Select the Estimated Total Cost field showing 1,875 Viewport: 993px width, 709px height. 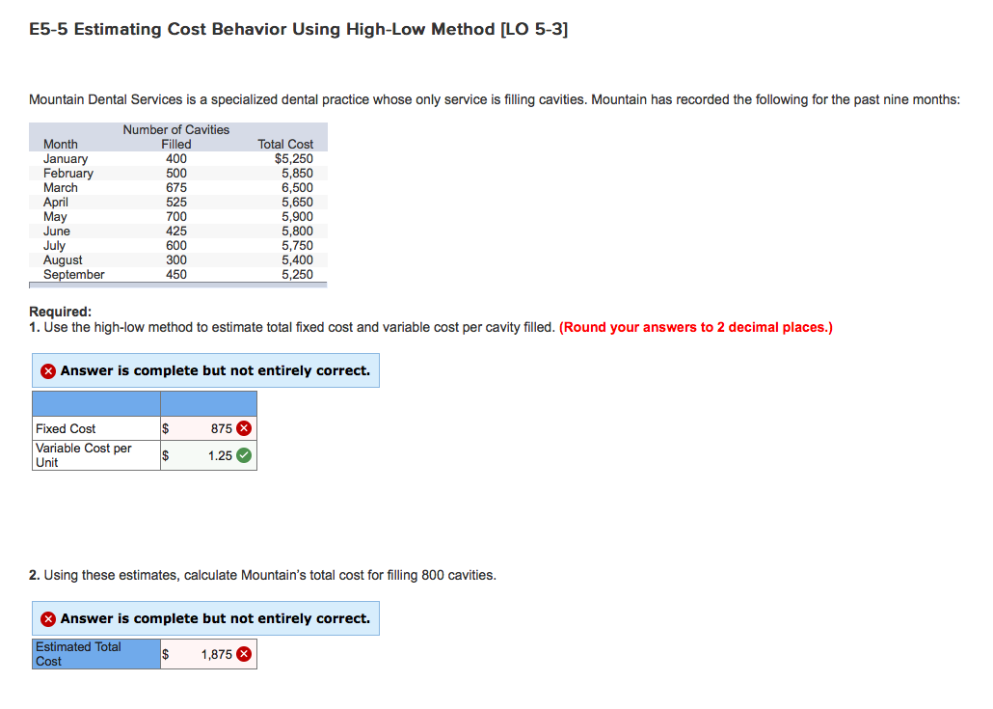click(x=208, y=654)
